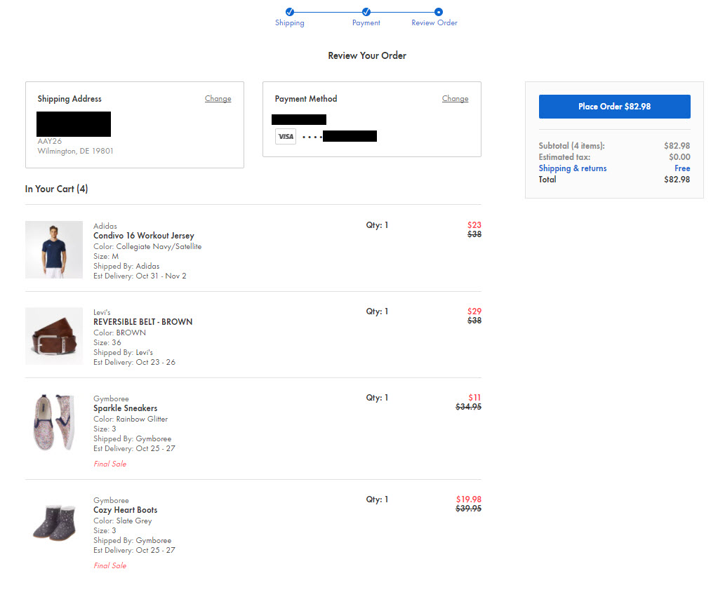This screenshot has height=597, width=718.
Task: Open Condivo 16 Workout Jersey title
Action: point(144,236)
